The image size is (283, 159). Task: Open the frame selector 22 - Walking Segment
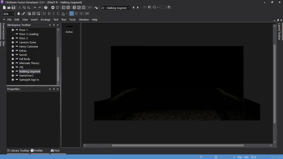(115, 8)
